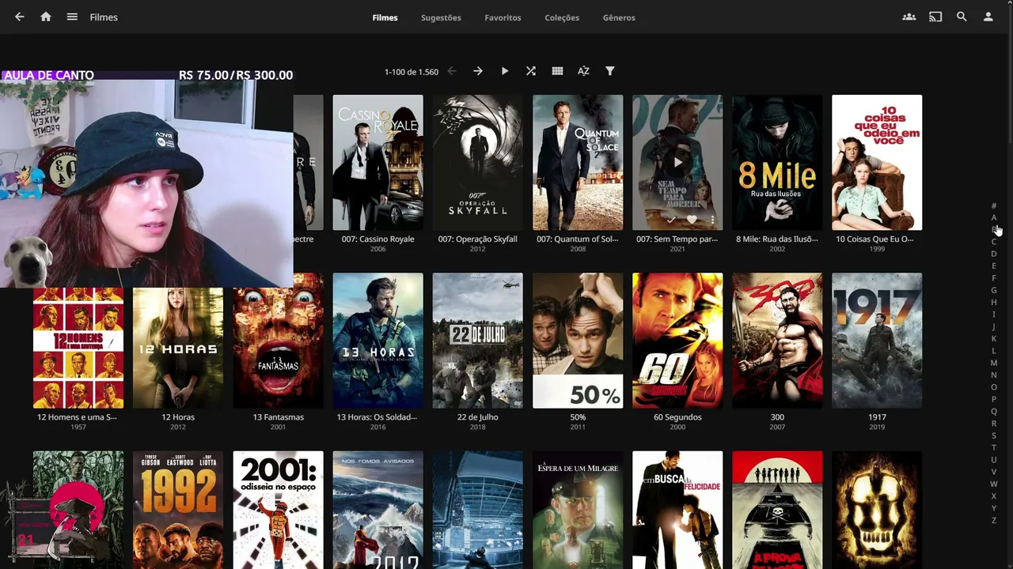This screenshot has width=1013, height=569.
Task: Jump to letter S in the alphabet picker
Action: click(994, 436)
